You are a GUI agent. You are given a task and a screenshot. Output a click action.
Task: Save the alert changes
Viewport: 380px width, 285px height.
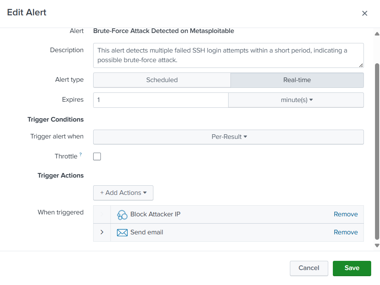[x=352, y=268]
